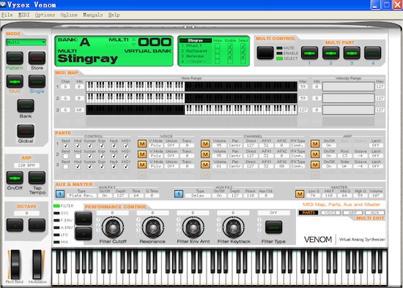Click the multi number up arrow

(x=133, y=39)
